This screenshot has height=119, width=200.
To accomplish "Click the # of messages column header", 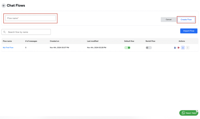I will (x=31, y=41).
